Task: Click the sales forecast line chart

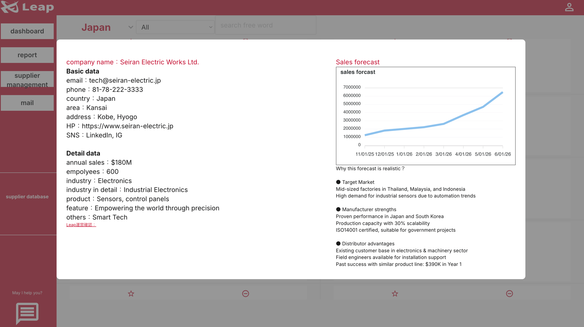Action: [426, 116]
